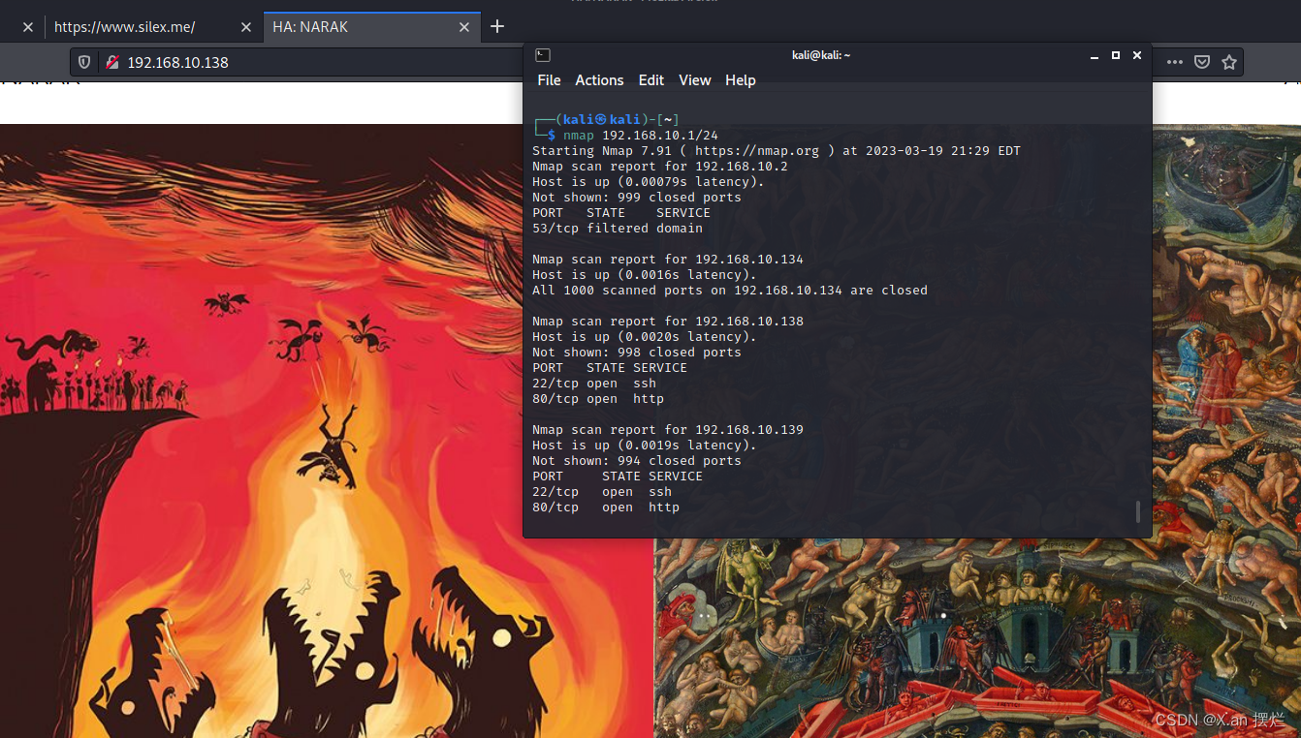Image resolution: width=1301 pixels, height=738 pixels.
Task: Open the terminal File menu
Action: tap(549, 80)
